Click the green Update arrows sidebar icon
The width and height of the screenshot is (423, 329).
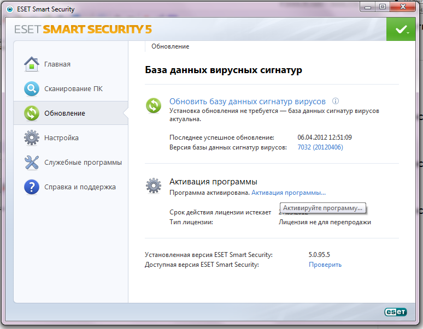(32, 113)
